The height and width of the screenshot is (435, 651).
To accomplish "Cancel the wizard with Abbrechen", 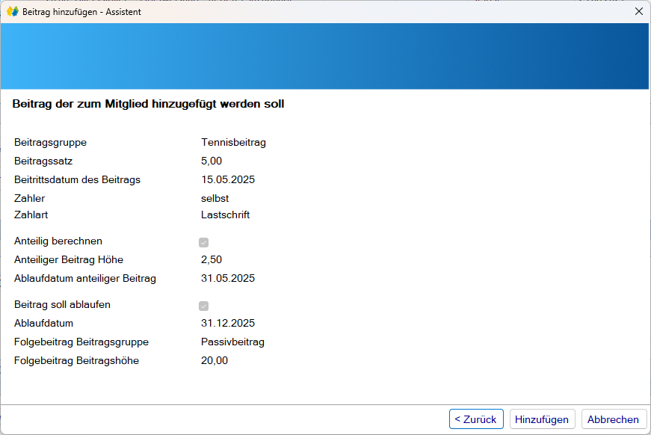I will pyautogui.click(x=613, y=419).
